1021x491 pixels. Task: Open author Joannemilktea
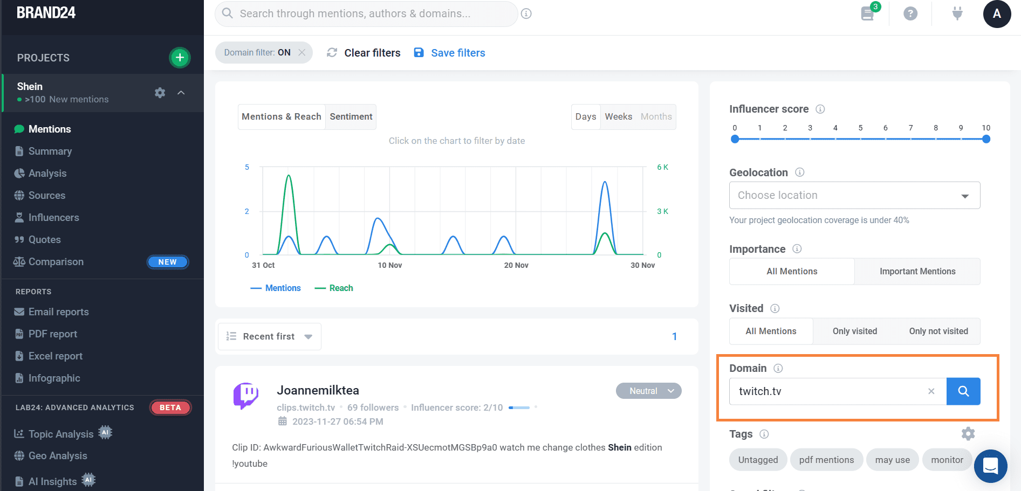(x=318, y=390)
